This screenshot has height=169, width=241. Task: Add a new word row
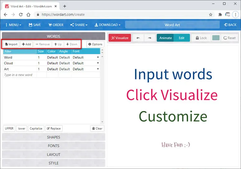pos(26,44)
